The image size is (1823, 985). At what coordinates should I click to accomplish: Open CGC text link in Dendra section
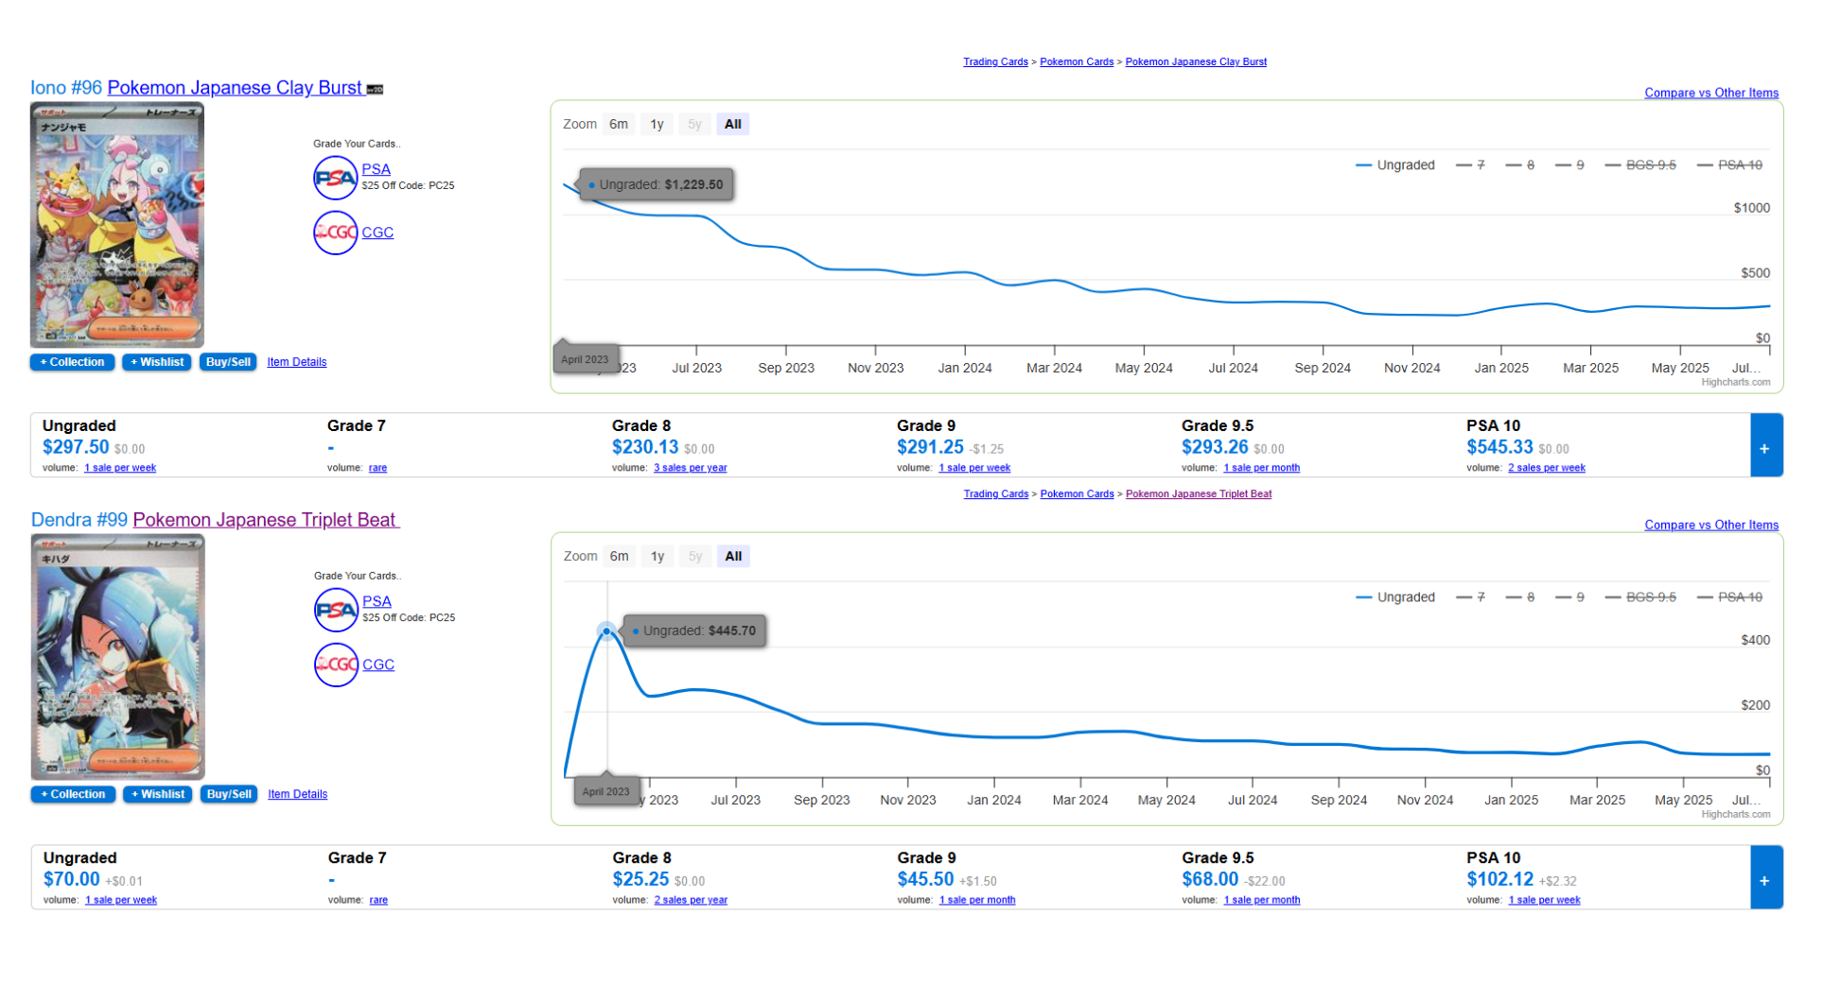click(378, 665)
